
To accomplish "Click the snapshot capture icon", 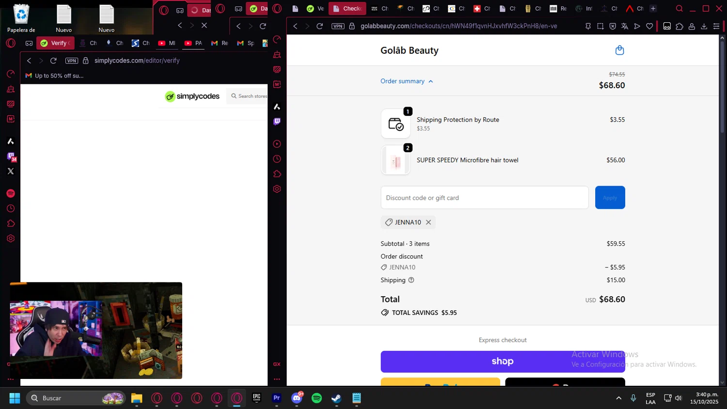I will [601, 26].
